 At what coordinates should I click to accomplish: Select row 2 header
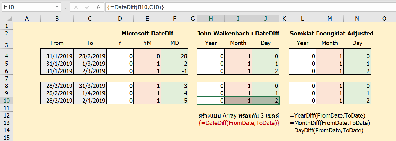7,33
